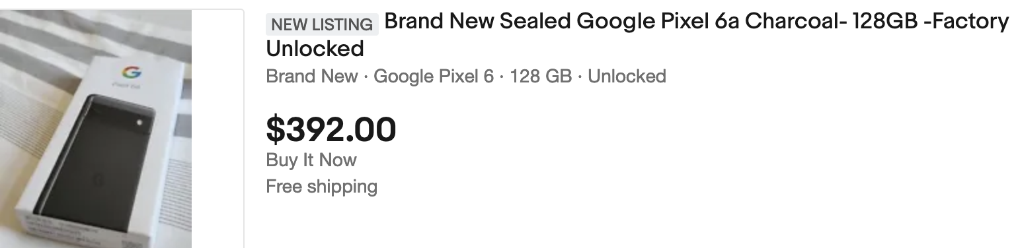Image resolution: width=1014 pixels, height=248 pixels.
Task: Open the Pixel 6a listing thumbnail photo
Action: pos(96,129)
